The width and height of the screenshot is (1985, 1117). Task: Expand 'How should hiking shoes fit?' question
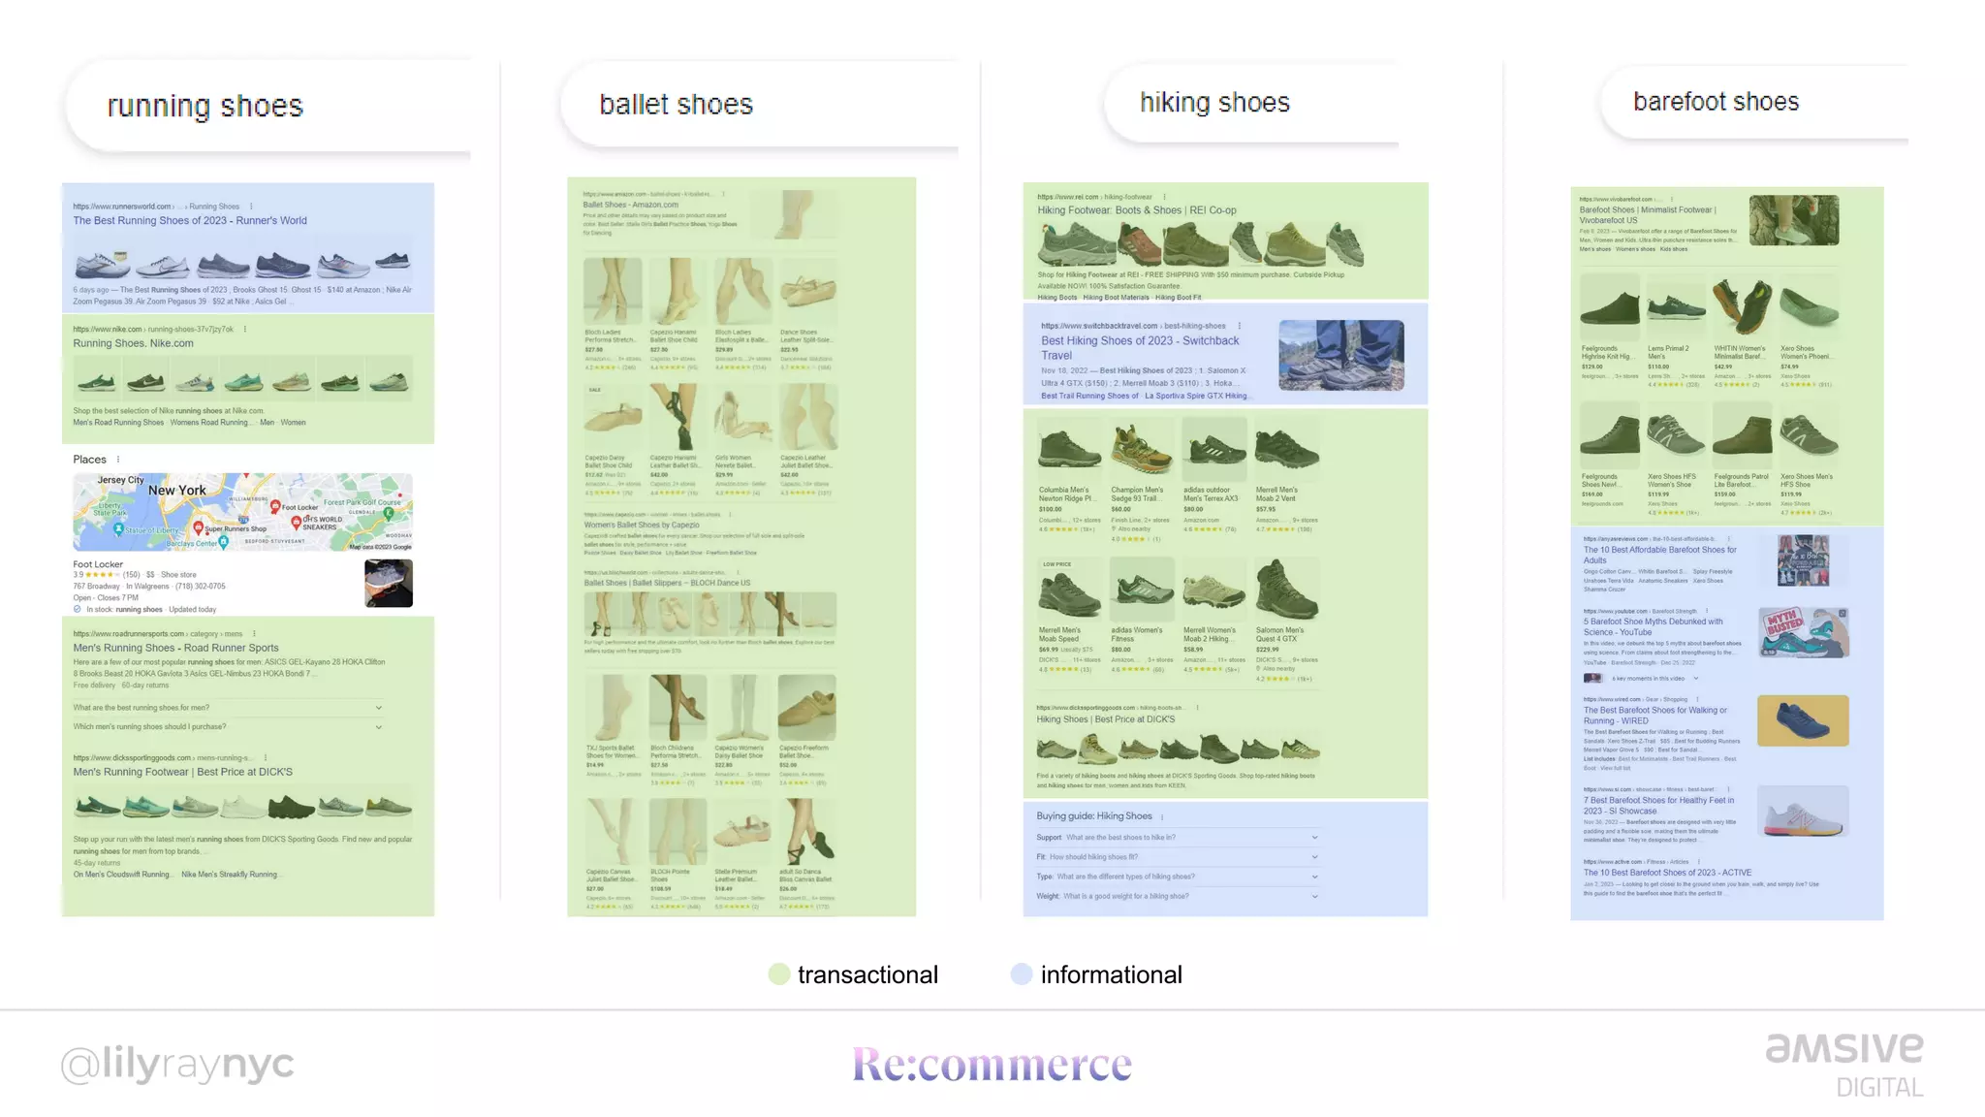pos(1314,857)
